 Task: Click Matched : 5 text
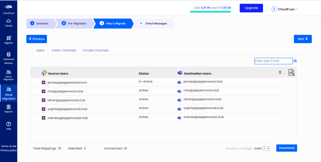coord(77,148)
